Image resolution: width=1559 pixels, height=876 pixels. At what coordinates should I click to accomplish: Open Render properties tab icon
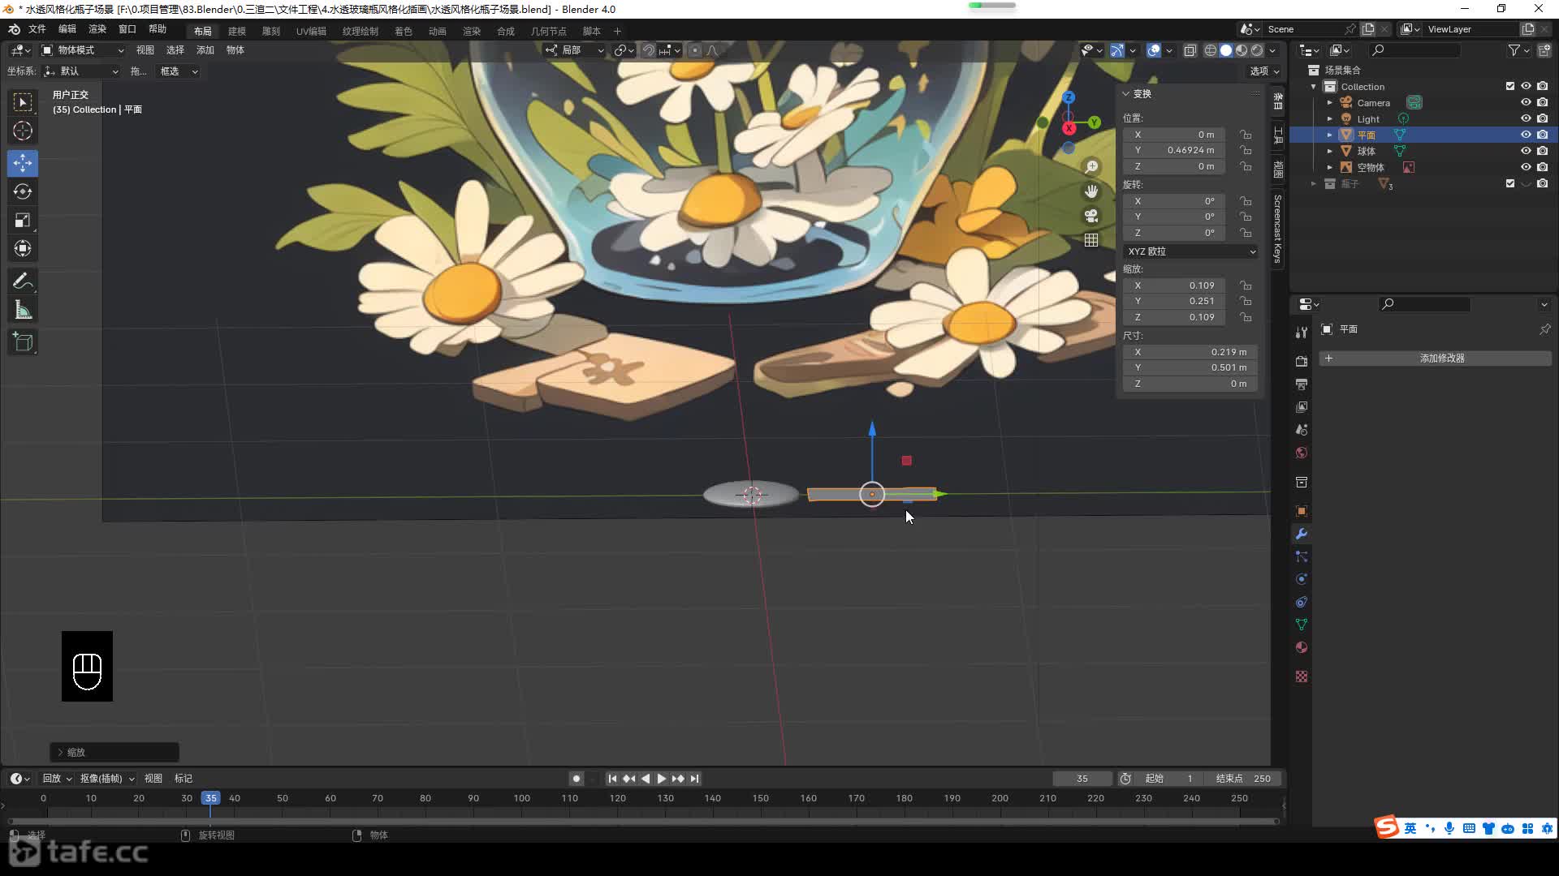click(1302, 361)
